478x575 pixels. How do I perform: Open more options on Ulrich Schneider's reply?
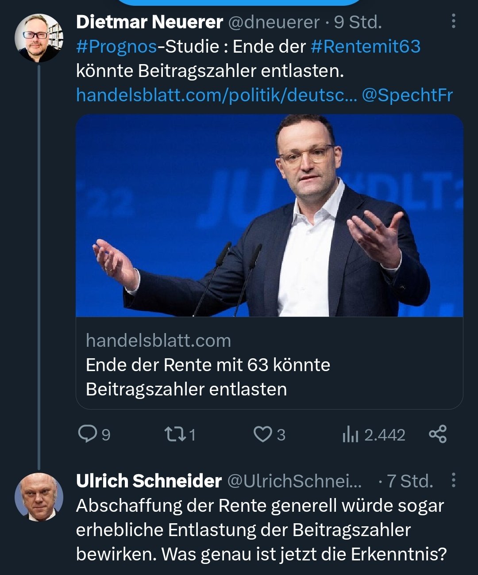pos(453,480)
